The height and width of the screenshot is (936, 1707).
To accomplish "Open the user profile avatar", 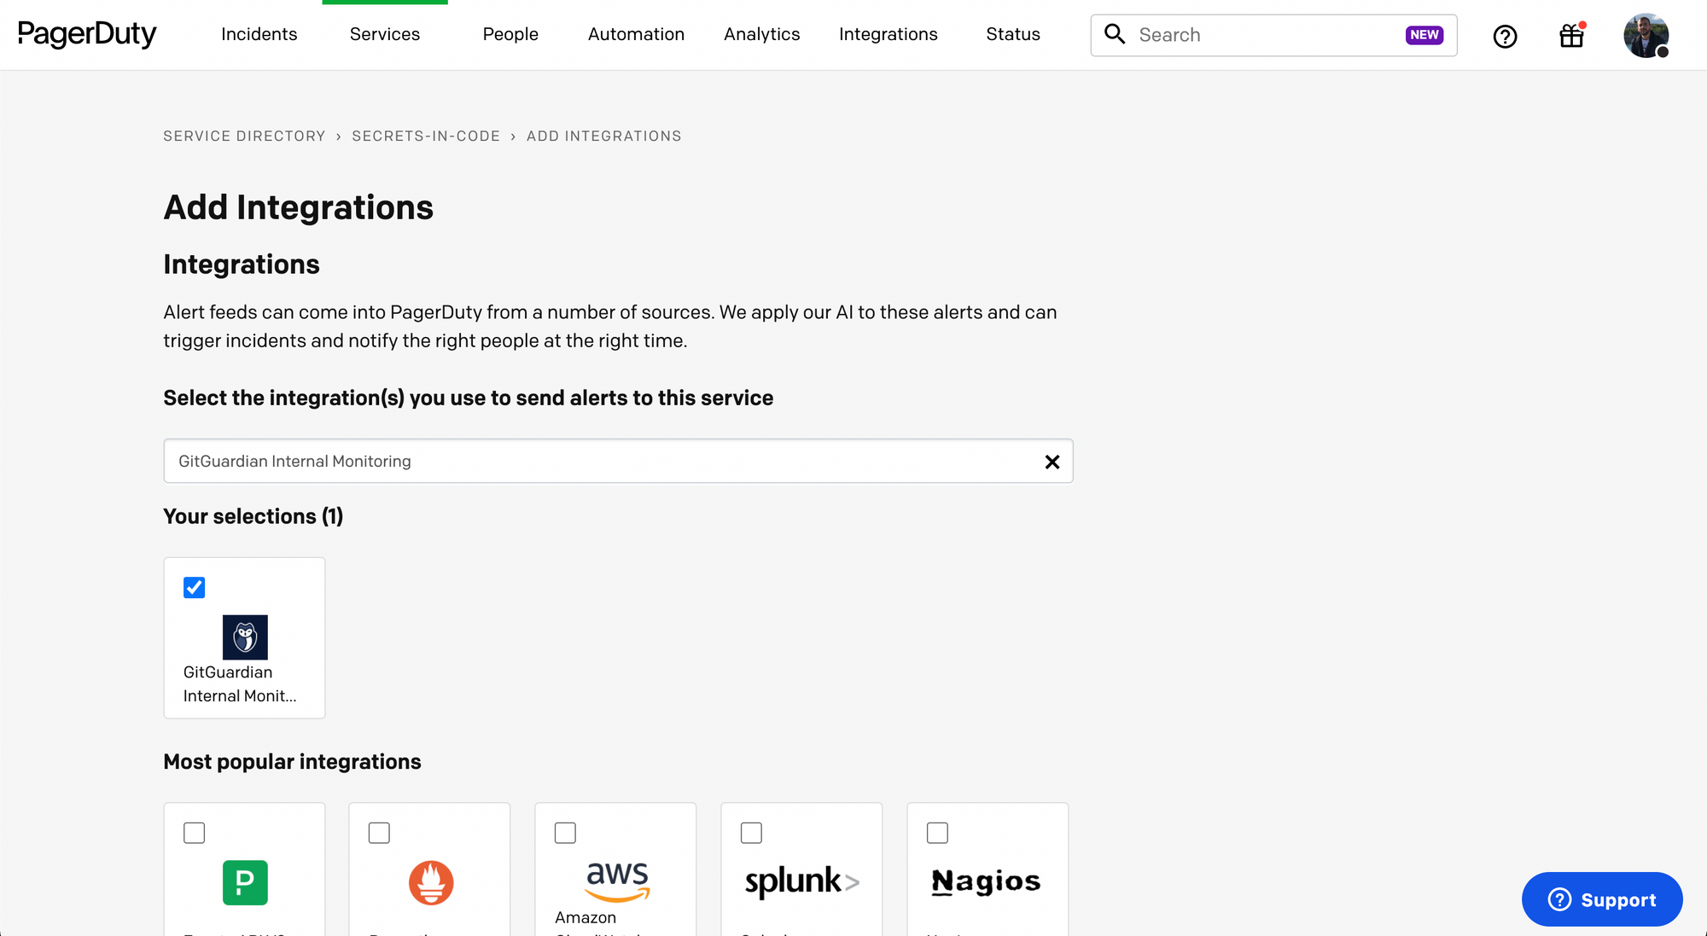I will [x=1646, y=36].
